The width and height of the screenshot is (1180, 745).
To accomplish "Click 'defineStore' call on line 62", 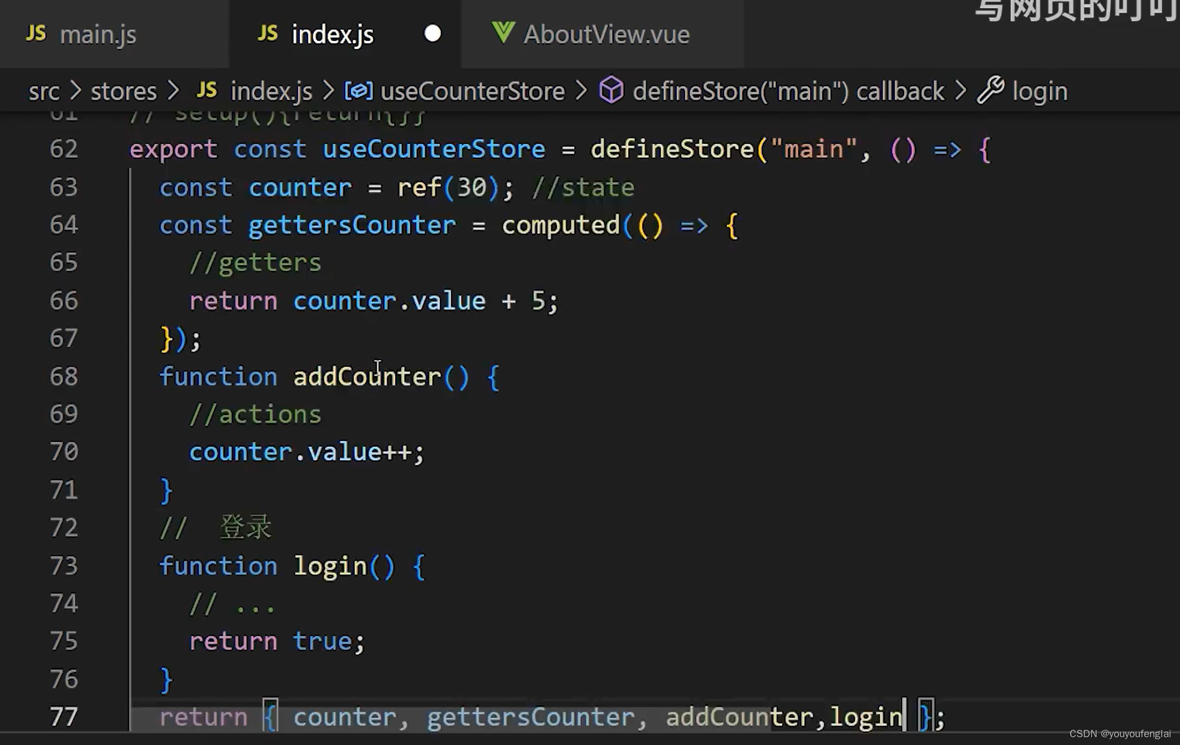I will (x=672, y=149).
